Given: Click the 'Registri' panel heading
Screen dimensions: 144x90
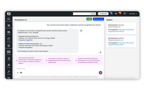Looking at the screenshot, I should (x=109, y=20).
